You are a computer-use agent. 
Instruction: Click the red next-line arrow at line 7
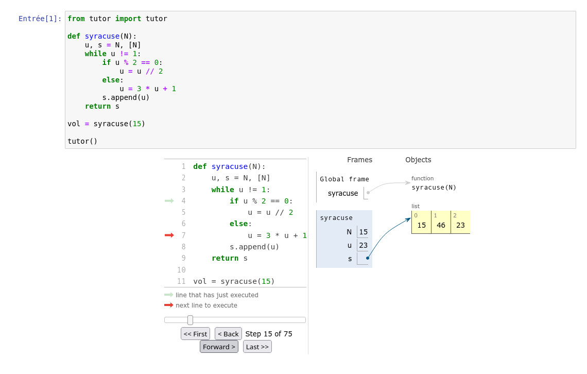click(169, 235)
